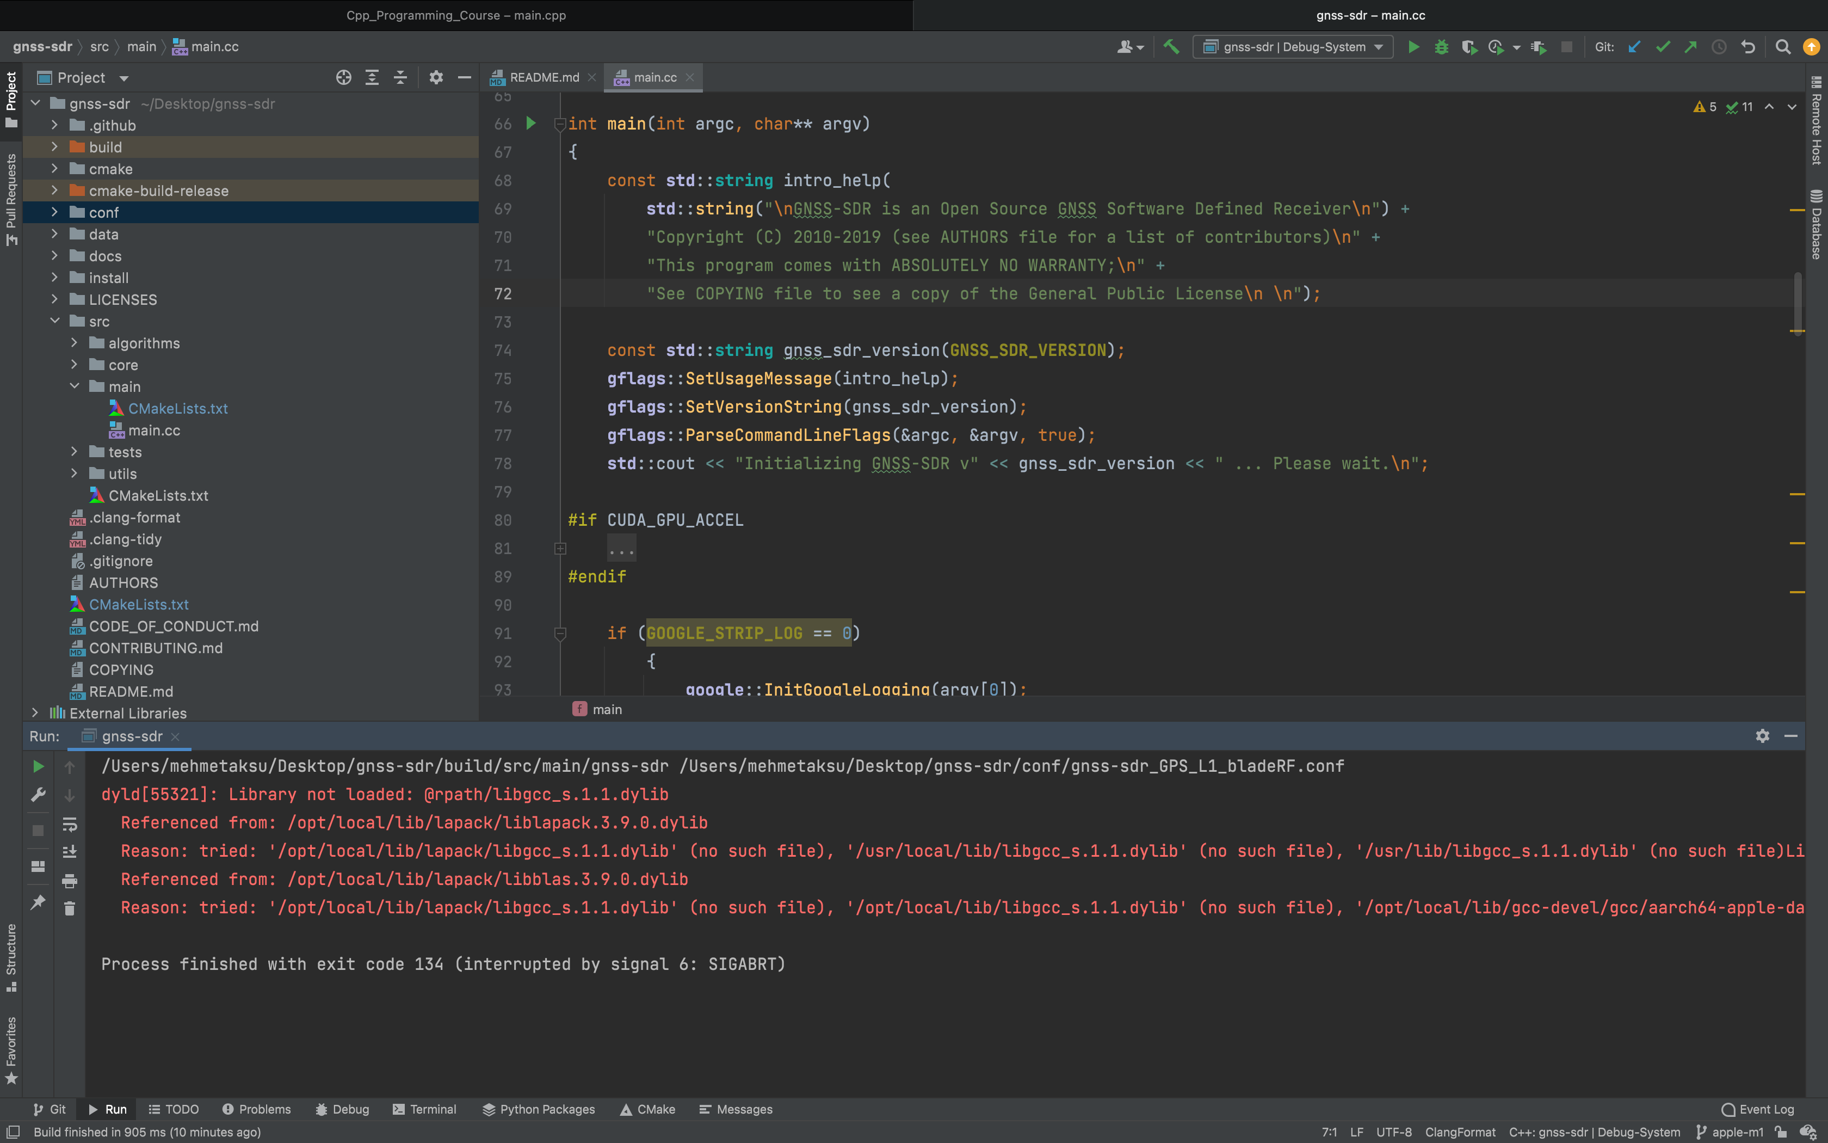Open the Event Log
1828x1143 pixels.
(x=1758, y=1109)
